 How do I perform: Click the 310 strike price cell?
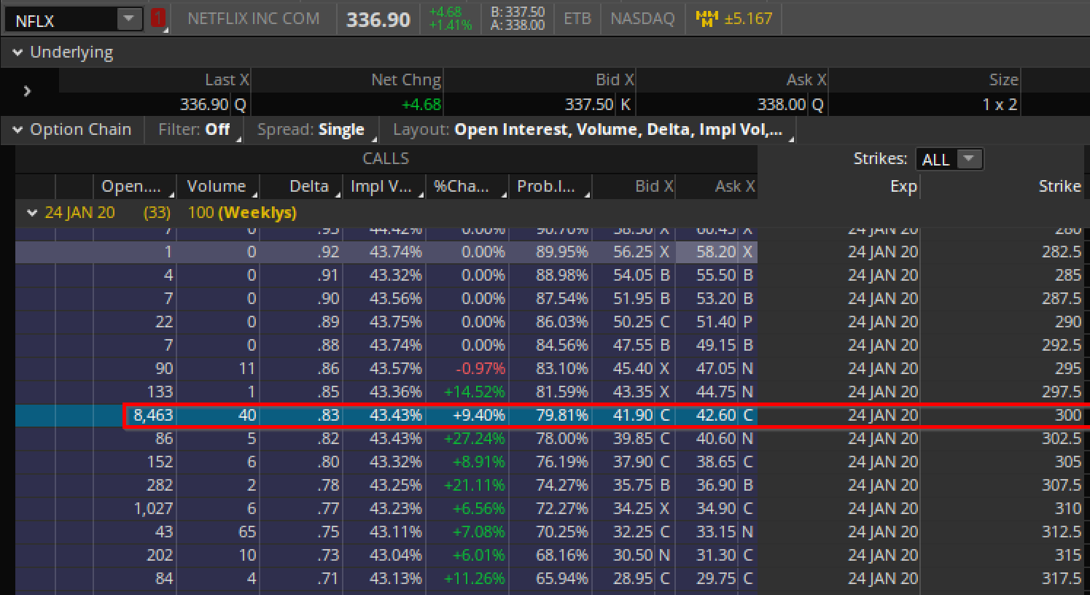pyautogui.click(x=1068, y=509)
